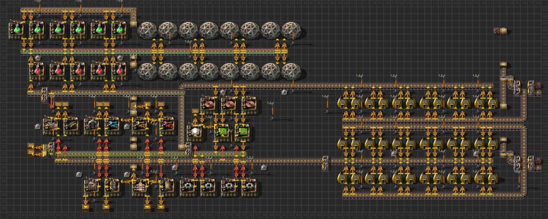Select the leftmost green science pack assembler
This screenshot has height=219, width=548.
point(17,30)
